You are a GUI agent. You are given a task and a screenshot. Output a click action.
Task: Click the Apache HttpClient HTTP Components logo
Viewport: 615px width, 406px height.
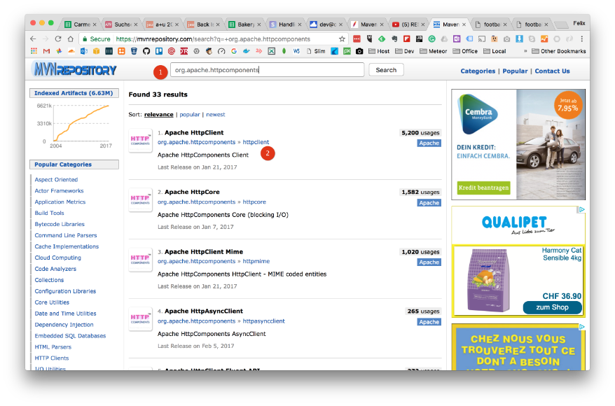[x=140, y=142]
